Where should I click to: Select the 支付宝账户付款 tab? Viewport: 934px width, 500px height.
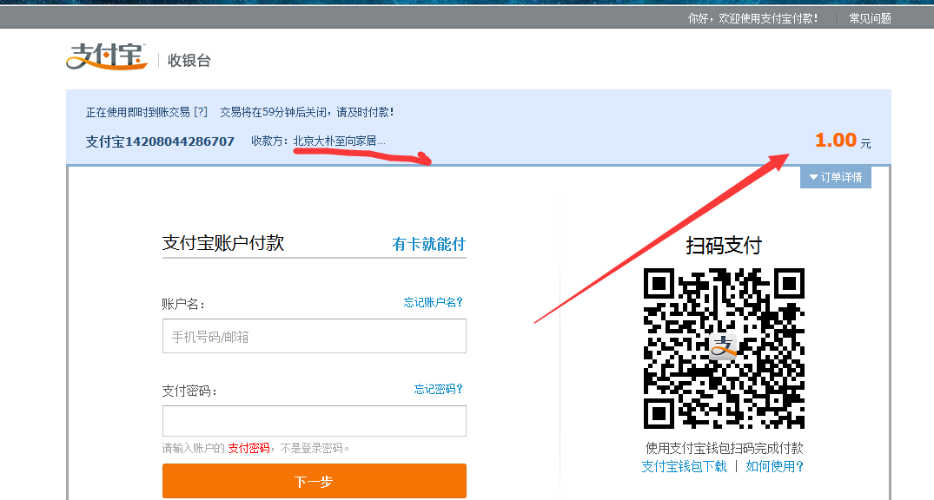click(x=222, y=243)
